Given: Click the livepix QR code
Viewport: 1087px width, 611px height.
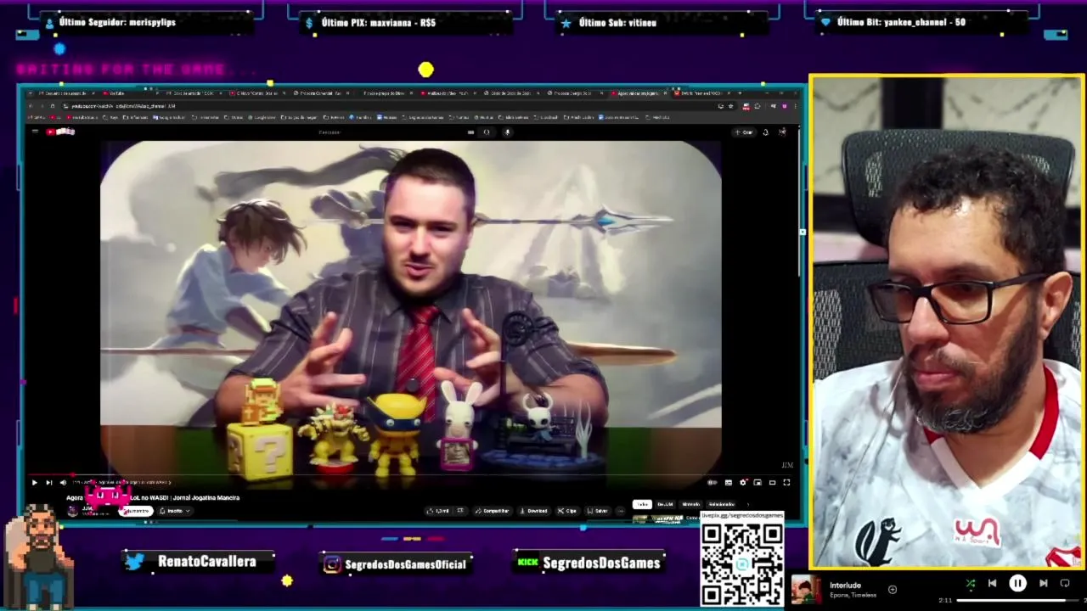Looking at the screenshot, I should click(742, 563).
